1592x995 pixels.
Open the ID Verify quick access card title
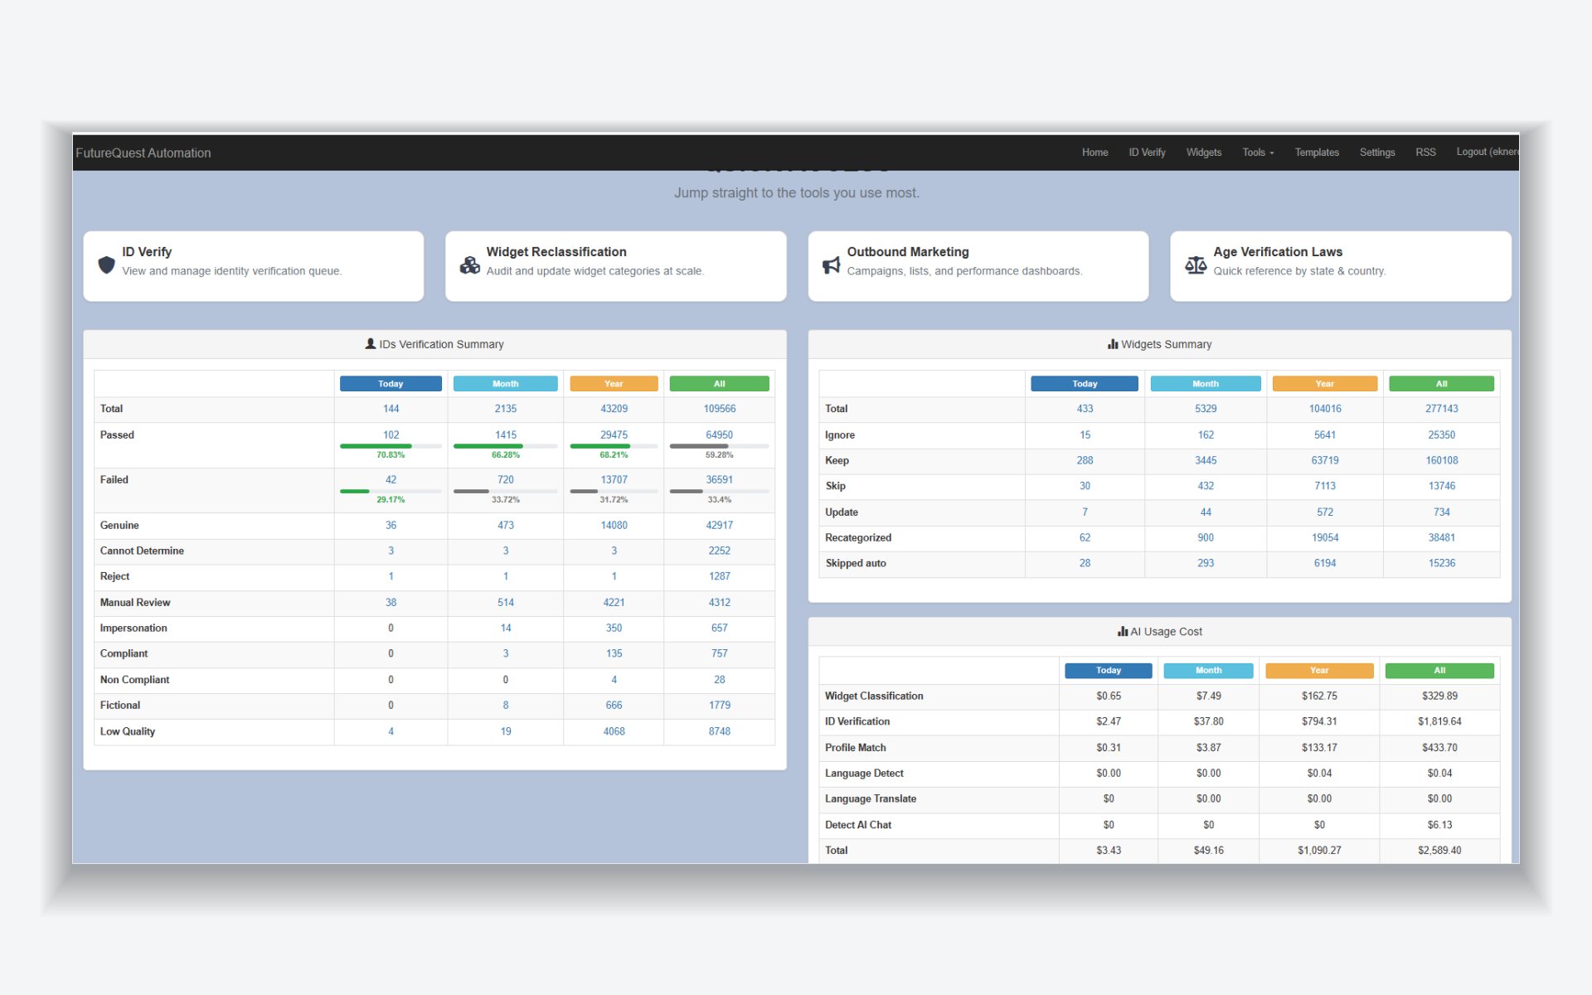pyautogui.click(x=147, y=252)
